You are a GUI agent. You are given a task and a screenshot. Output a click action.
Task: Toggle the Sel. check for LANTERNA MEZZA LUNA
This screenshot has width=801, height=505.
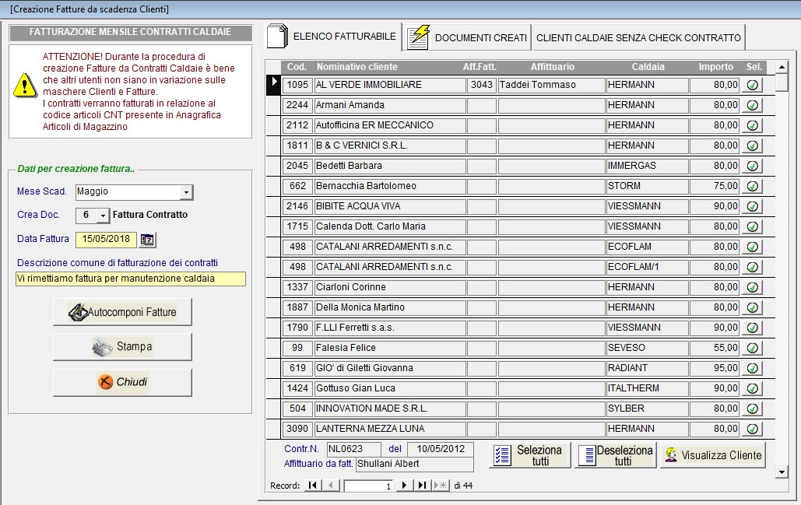pyautogui.click(x=753, y=429)
